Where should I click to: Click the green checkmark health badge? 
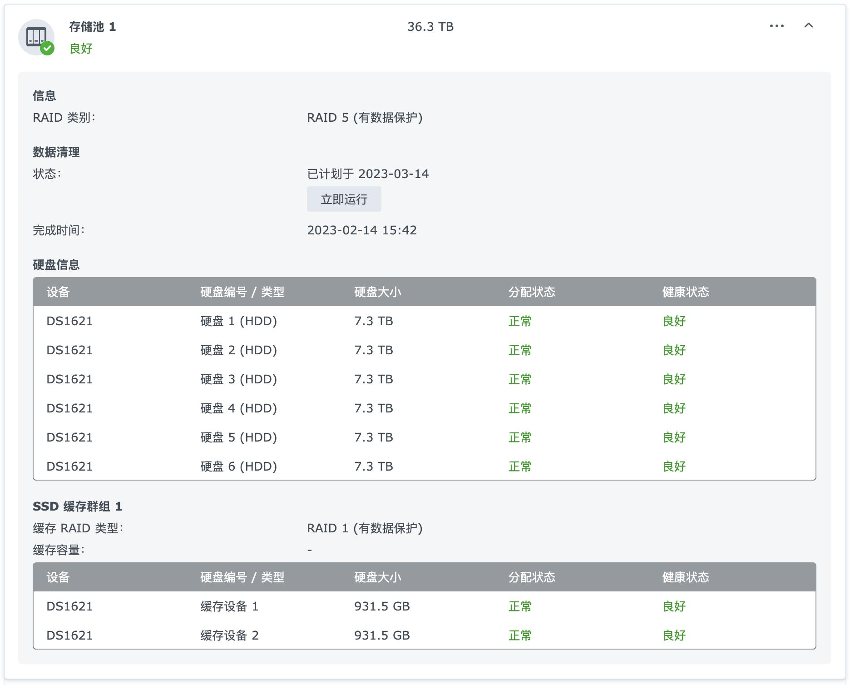coord(48,49)
